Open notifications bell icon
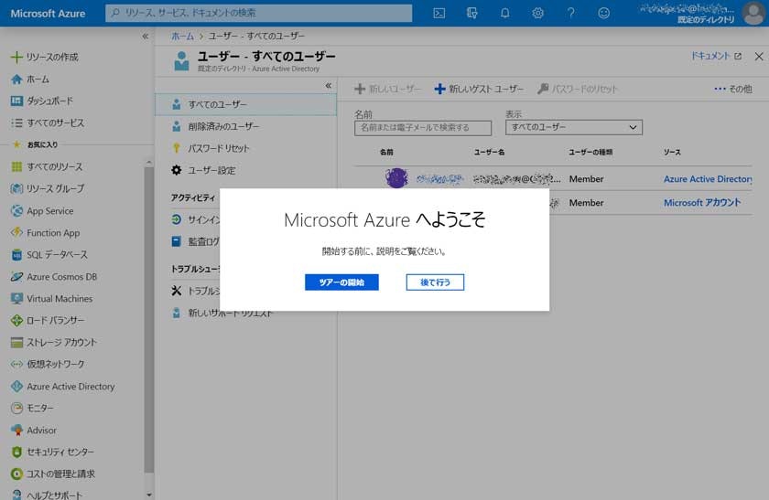The width and height of the screenshot is (769, 500). pyautogui.click(x=504, y=13)
